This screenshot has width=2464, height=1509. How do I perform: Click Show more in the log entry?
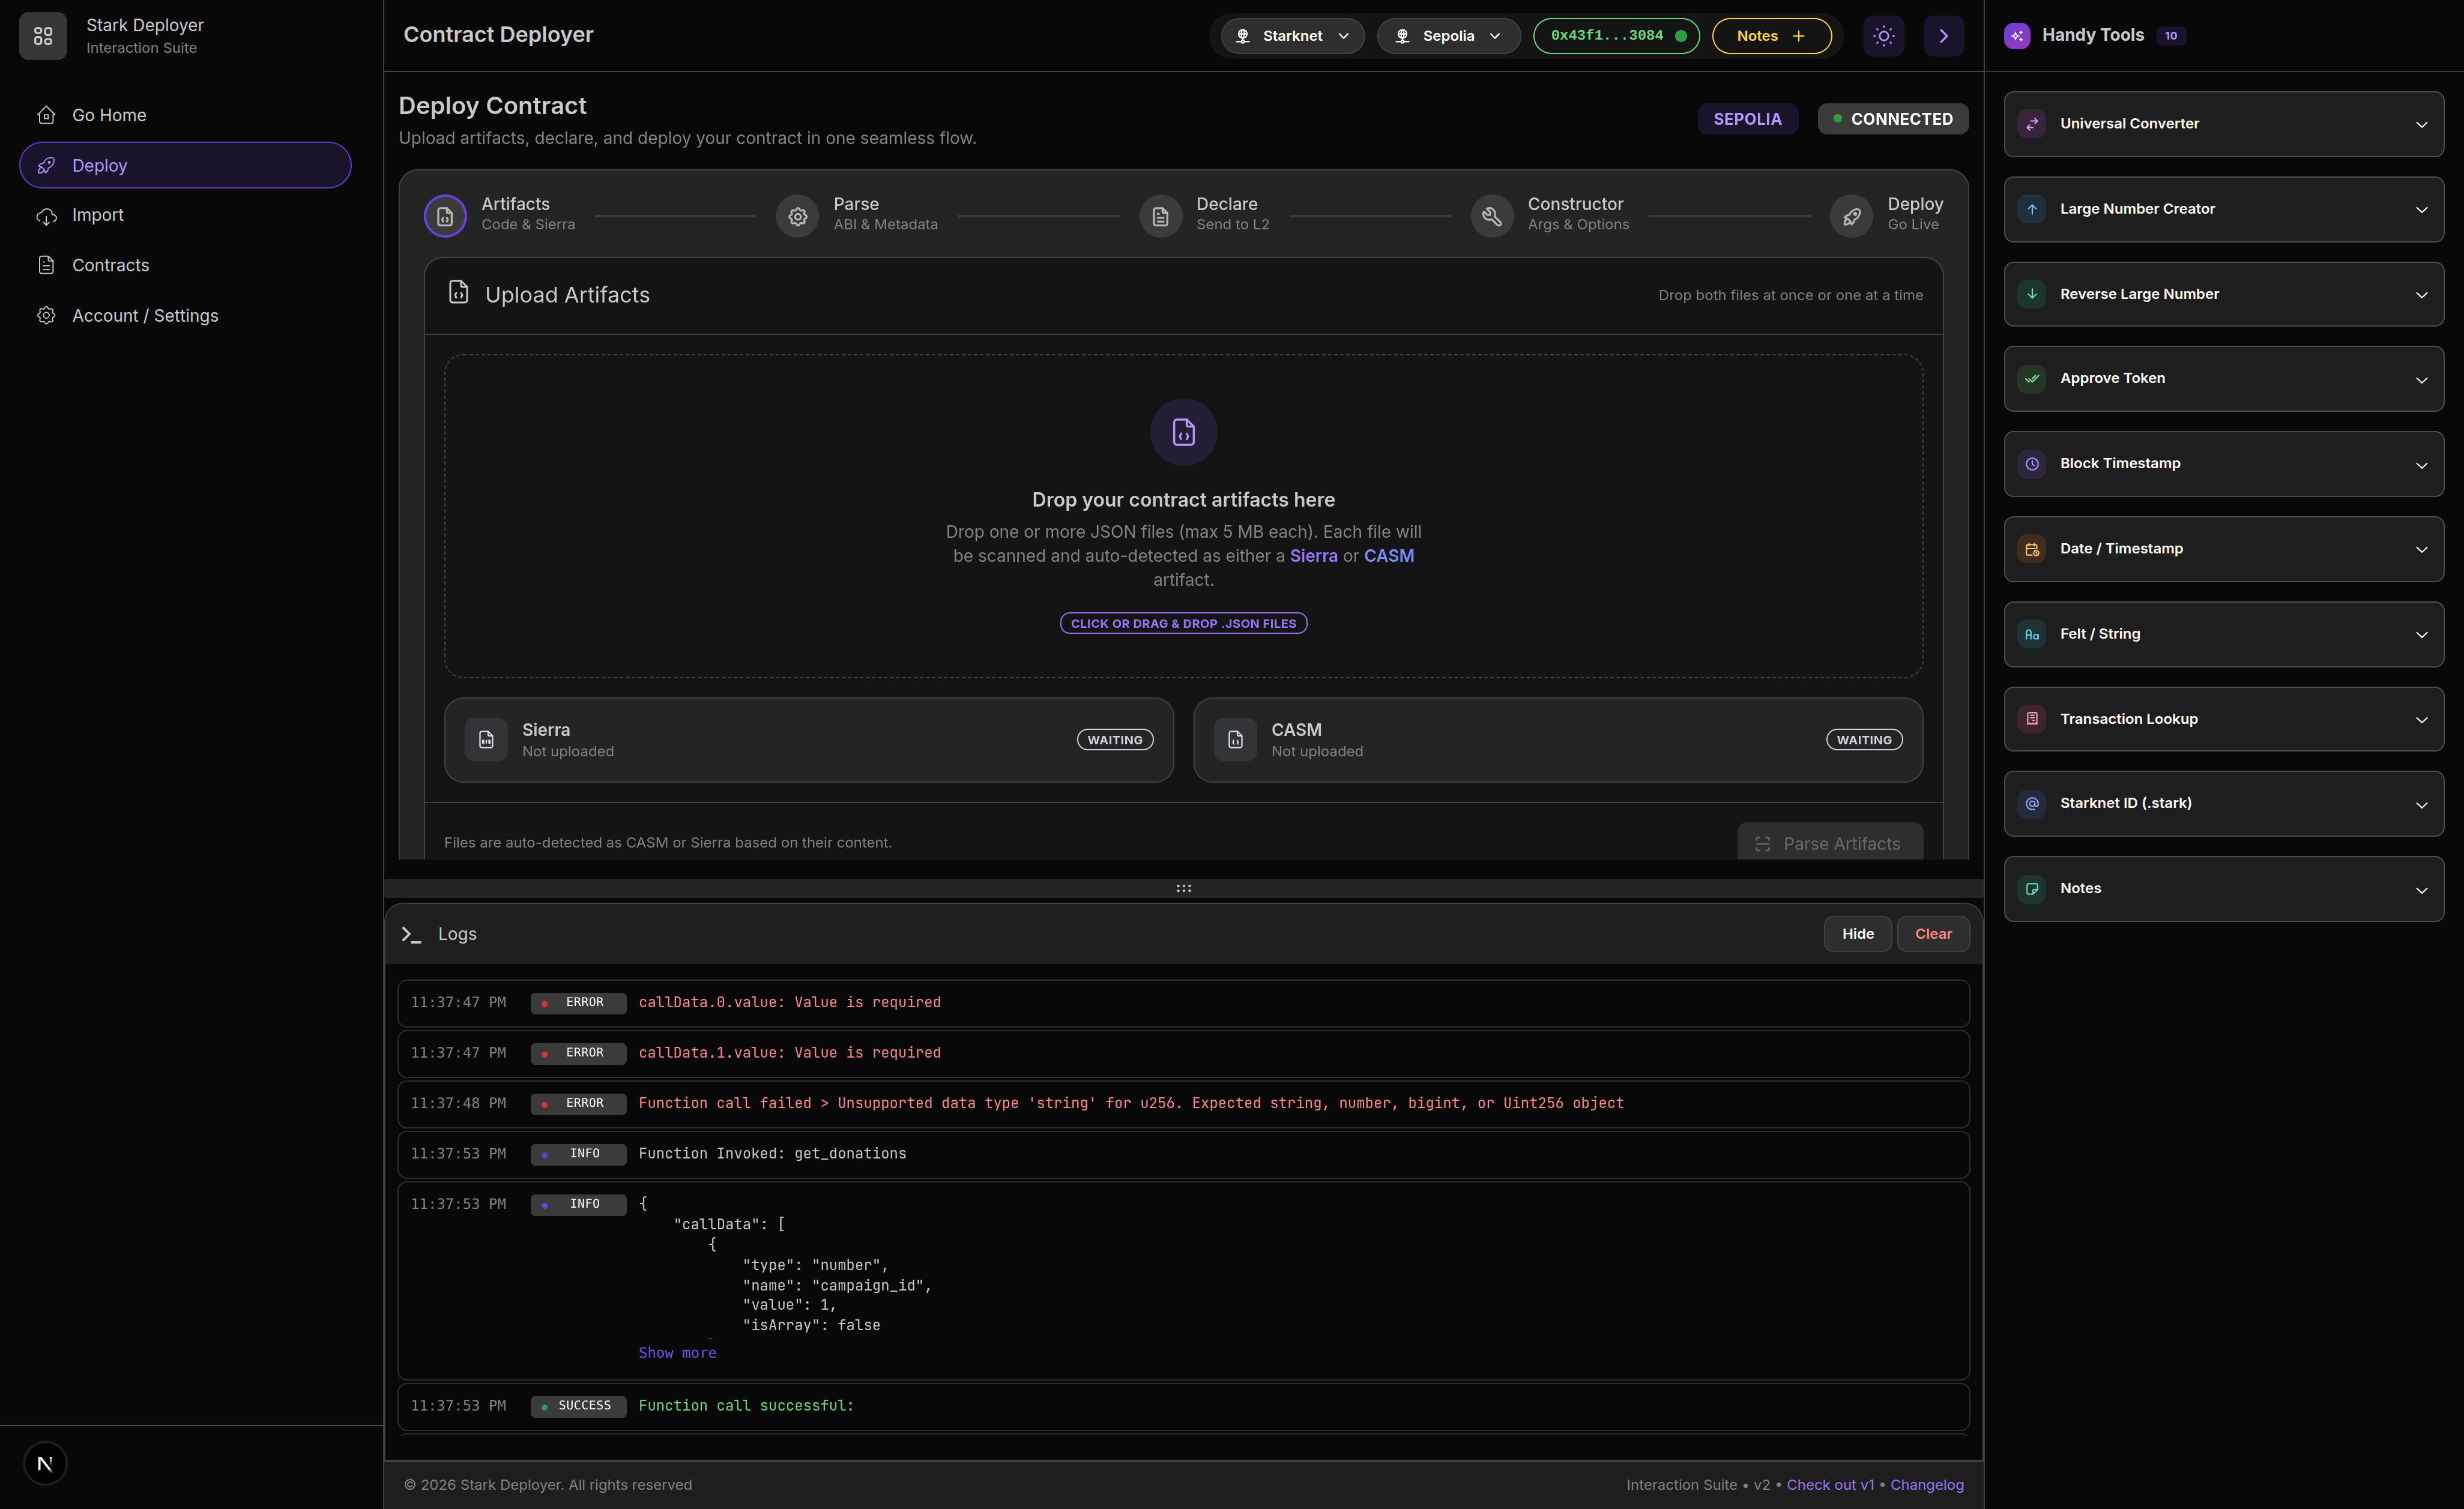click(x=677, y=1353)
